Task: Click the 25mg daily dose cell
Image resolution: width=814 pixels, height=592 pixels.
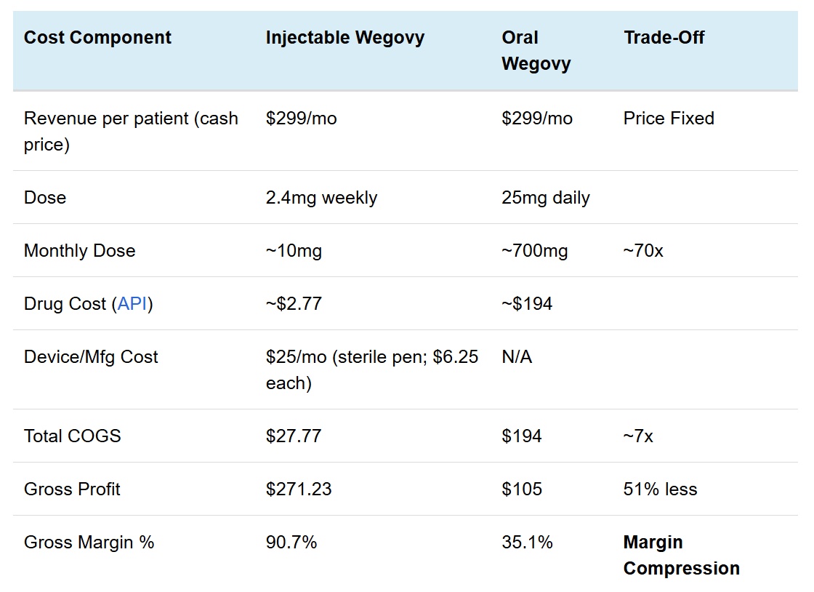Action: click(x=545, y=198)
